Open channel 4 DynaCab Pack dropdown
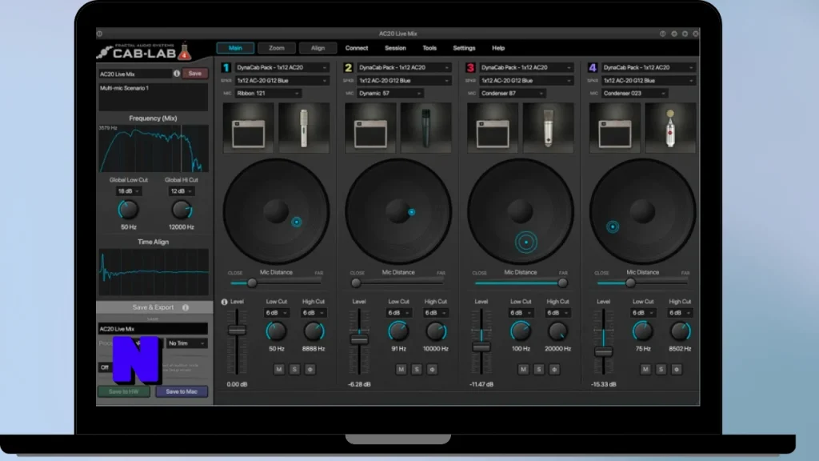The height and width of the screenshot is (461, 819). 648,67
